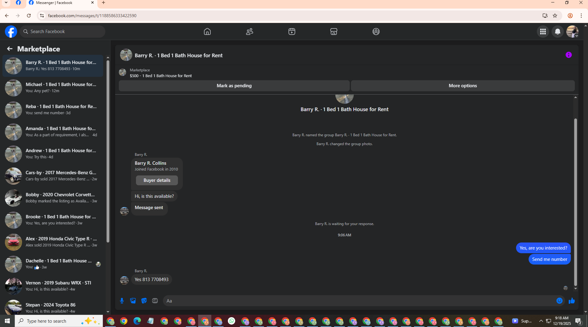Image resolution: width=588 pixels, height=327 pixels.
Task: Open Windows notification center
Action: point(578,321)
